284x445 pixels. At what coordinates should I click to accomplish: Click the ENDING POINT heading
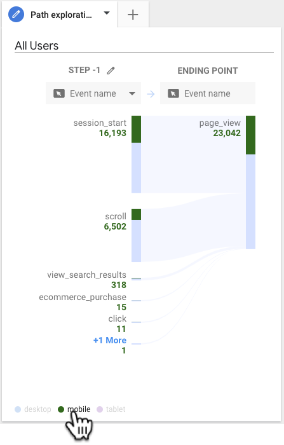(x=208, y=71)
